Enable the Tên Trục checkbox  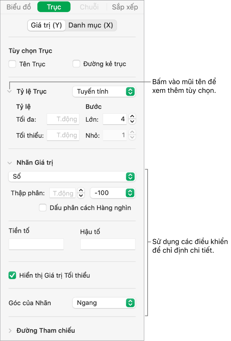pos(12,64)
